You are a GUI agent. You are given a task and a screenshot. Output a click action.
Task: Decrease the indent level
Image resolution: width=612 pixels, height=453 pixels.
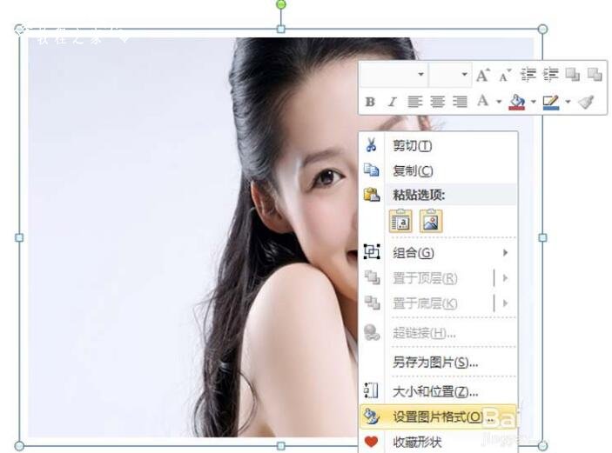pos(528,74)
